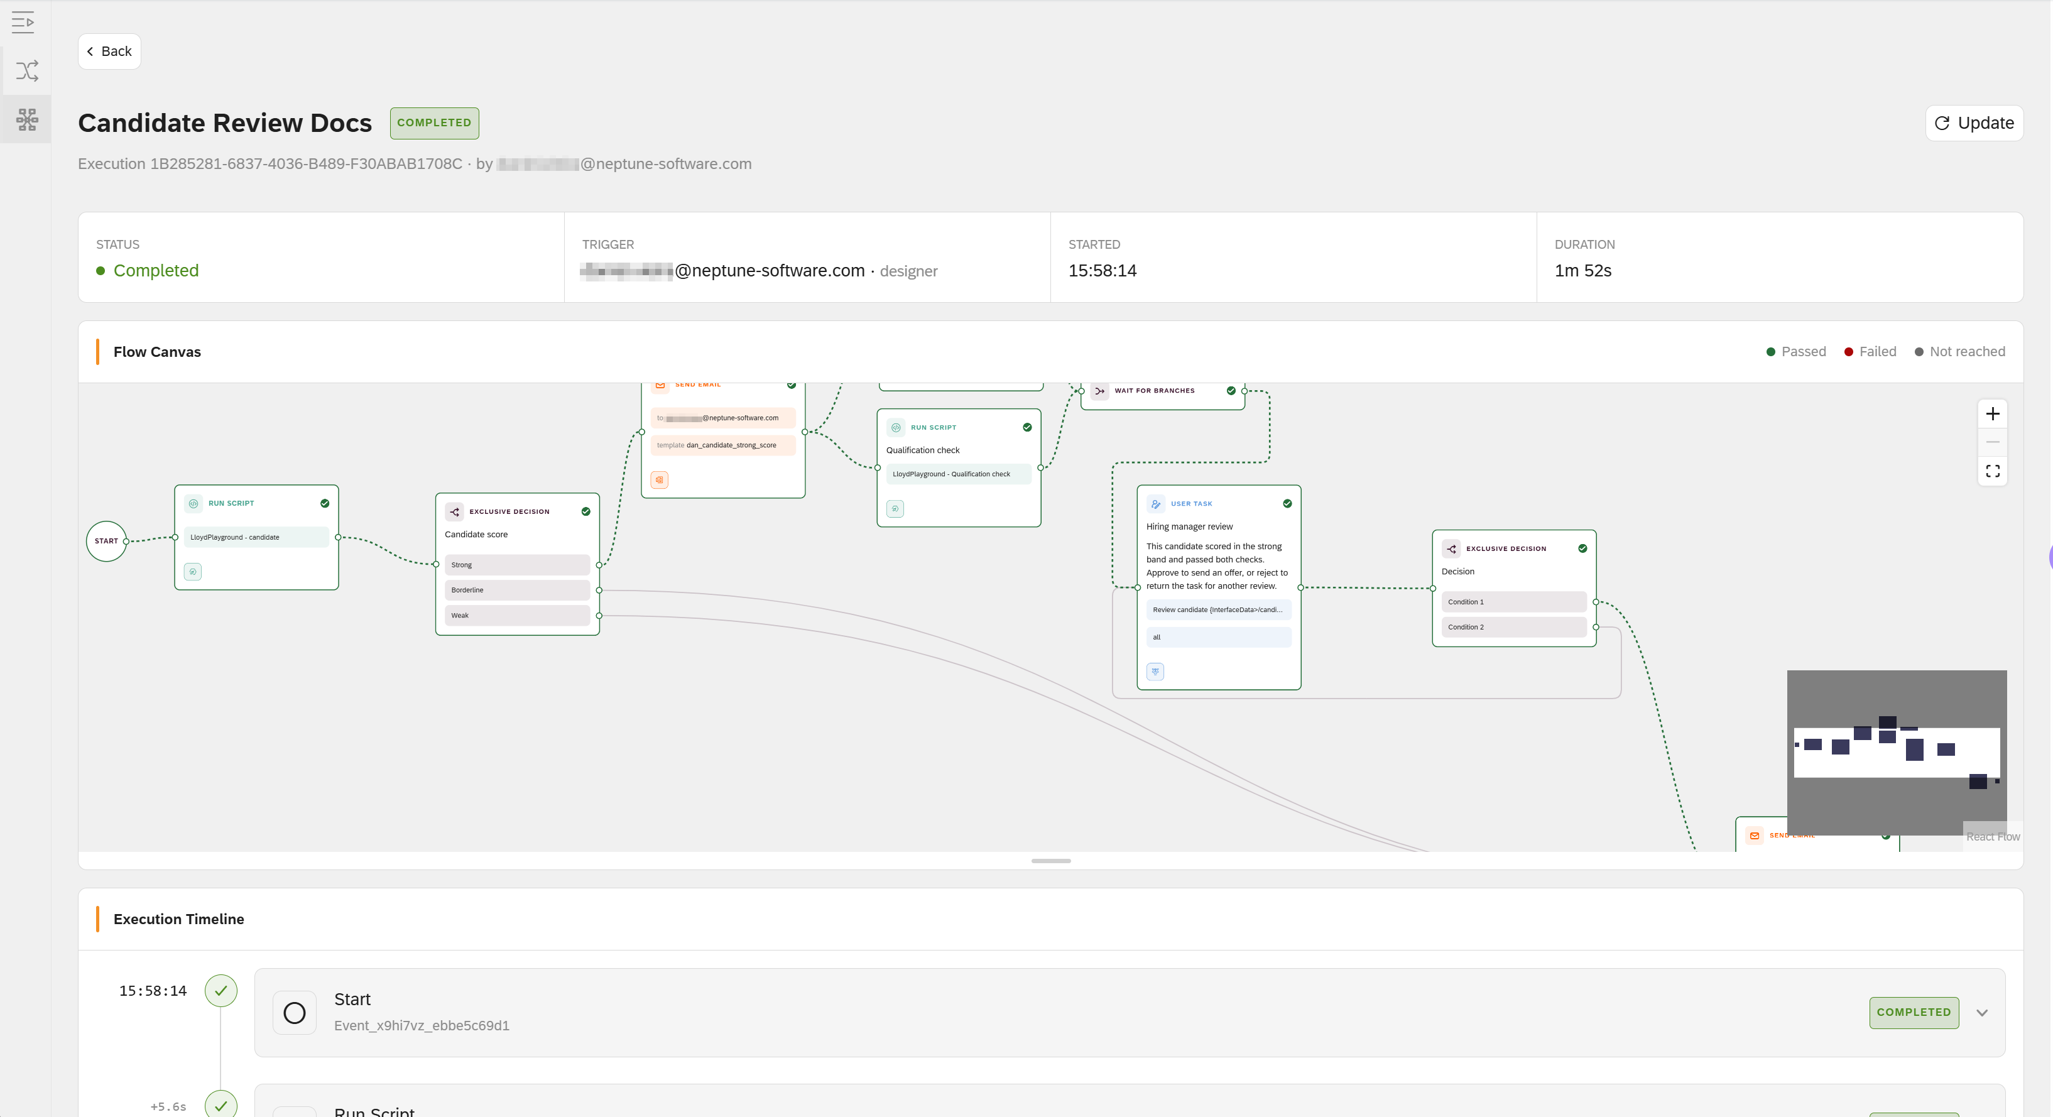The image size is (2053, 1117).
Task: Zoom in on the flow canvas
Action: (1993, 413)
